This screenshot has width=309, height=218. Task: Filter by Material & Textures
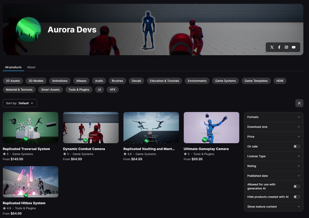[19, 89]
